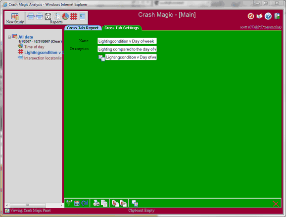Open the red wrench settings icon
Screen dimensions: 286x217
point(251,16)
